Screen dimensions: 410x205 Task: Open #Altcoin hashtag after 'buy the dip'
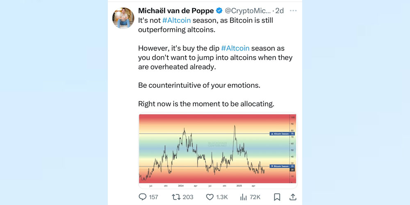click(x=235, y=48)
